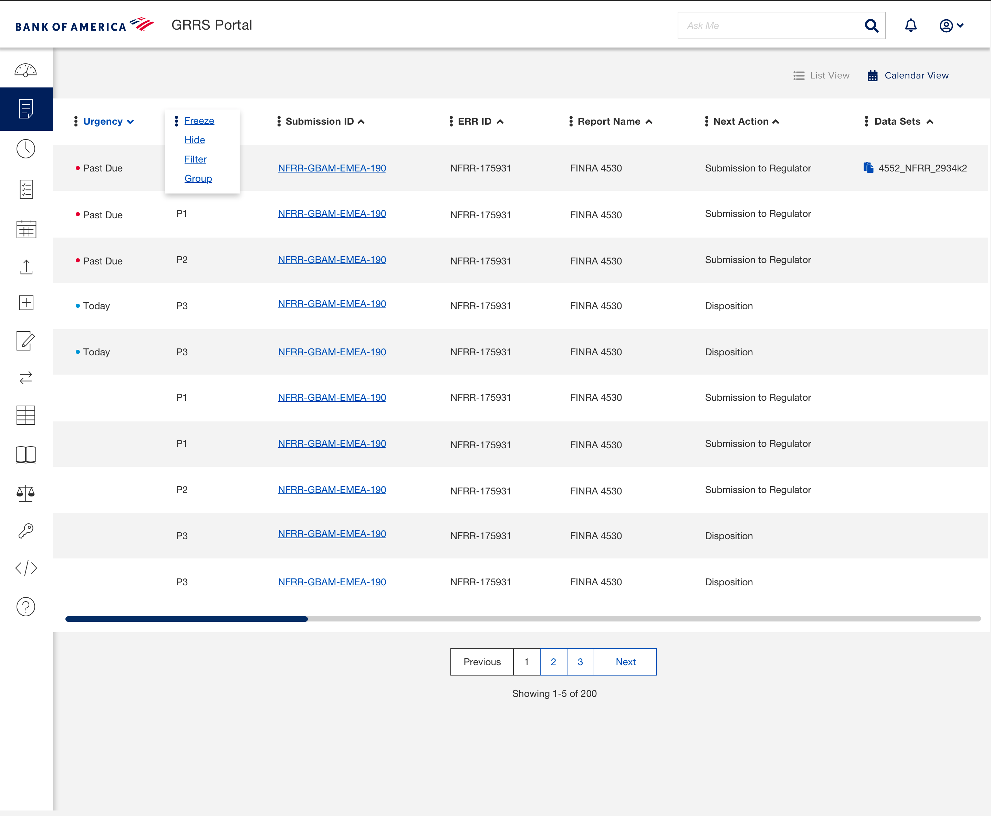This screenshot has height=816, width=991.
Task: Select the upload icon in sidebar
Action: 26,266
